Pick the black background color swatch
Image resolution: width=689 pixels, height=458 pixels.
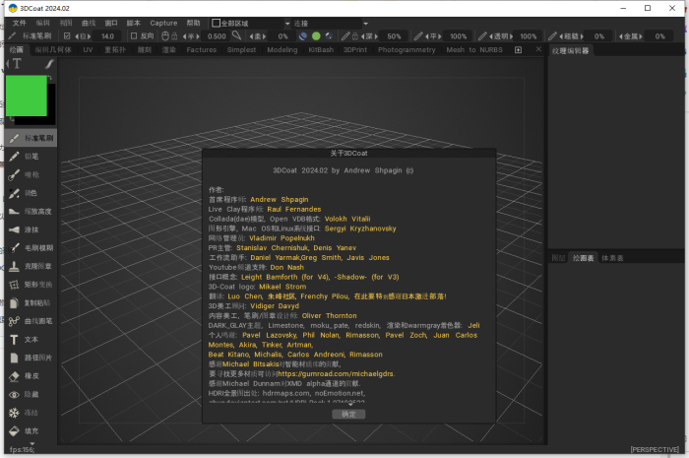[51, 105]
